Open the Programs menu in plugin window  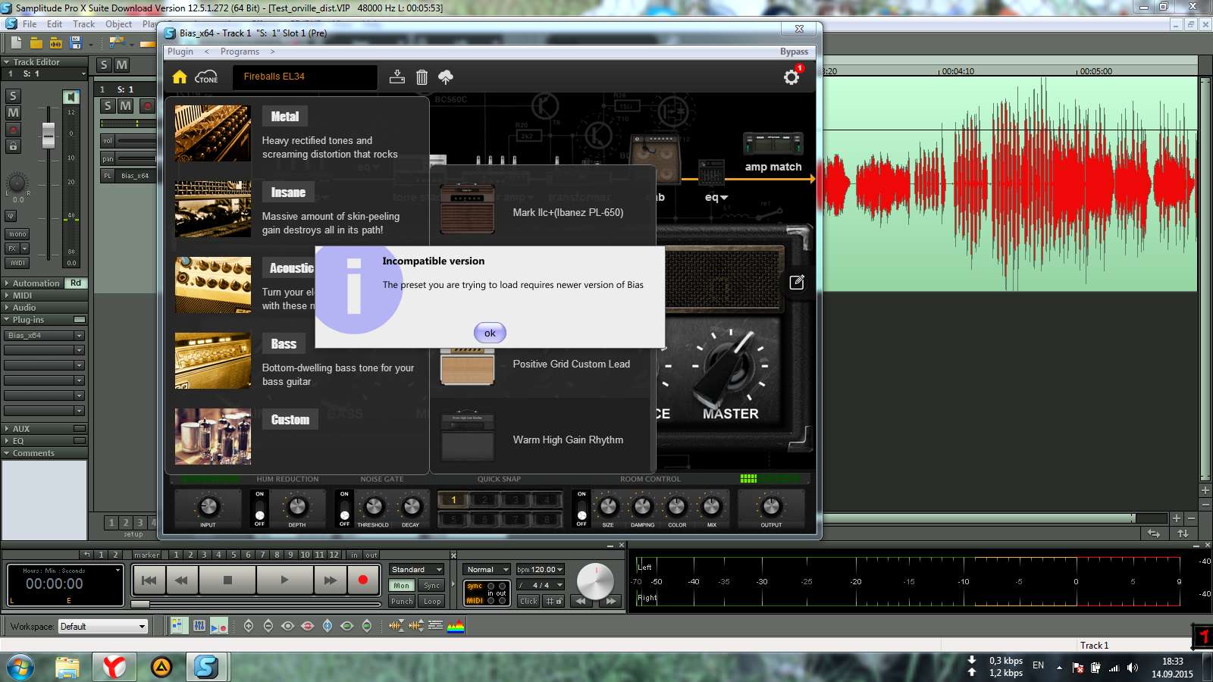coord(240,52)
